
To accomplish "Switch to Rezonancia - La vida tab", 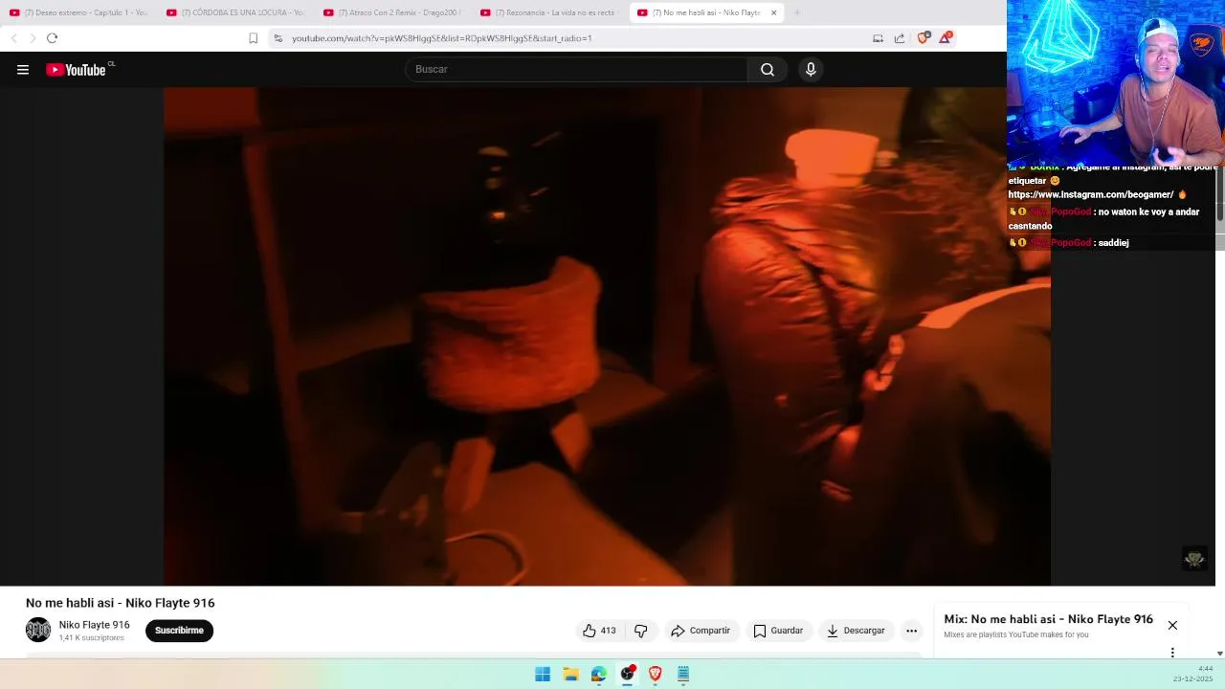I will [549, 12].
